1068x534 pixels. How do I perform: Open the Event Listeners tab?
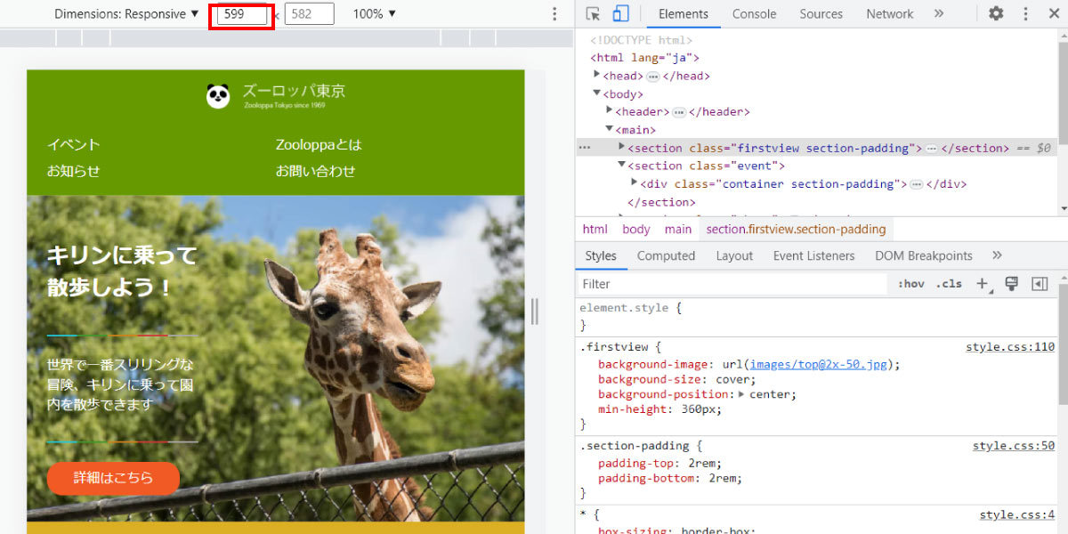tap(813, 255)
